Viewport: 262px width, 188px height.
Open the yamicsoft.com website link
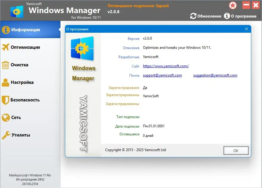tap(166, 66)
